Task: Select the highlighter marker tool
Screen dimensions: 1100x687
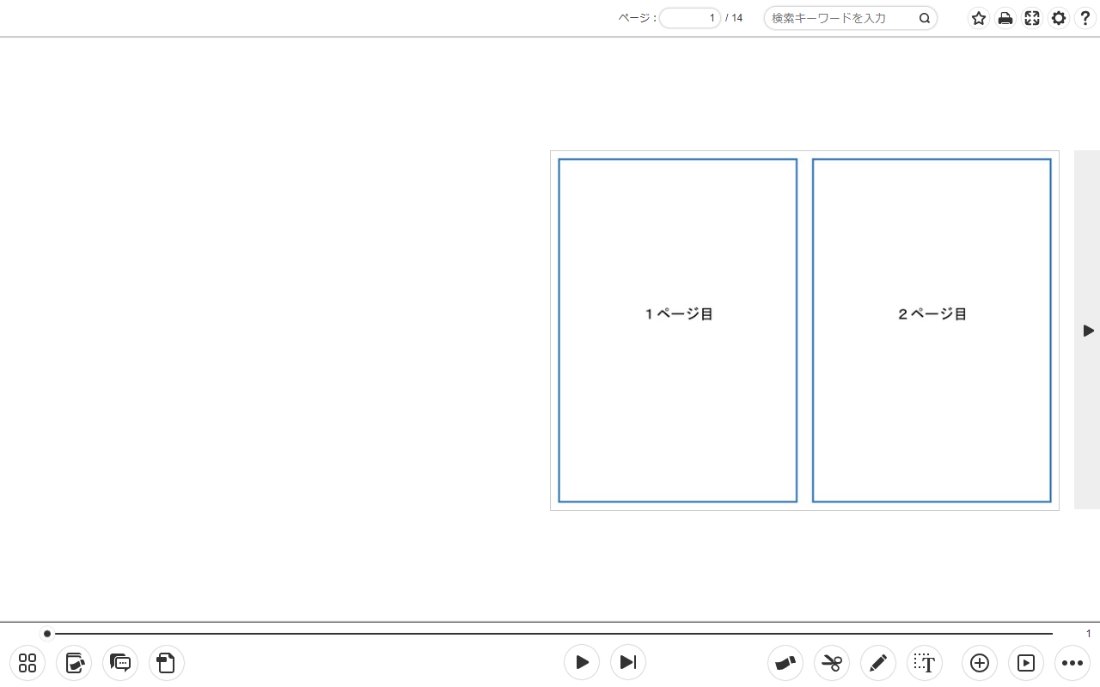Action: tap(785, 663)
